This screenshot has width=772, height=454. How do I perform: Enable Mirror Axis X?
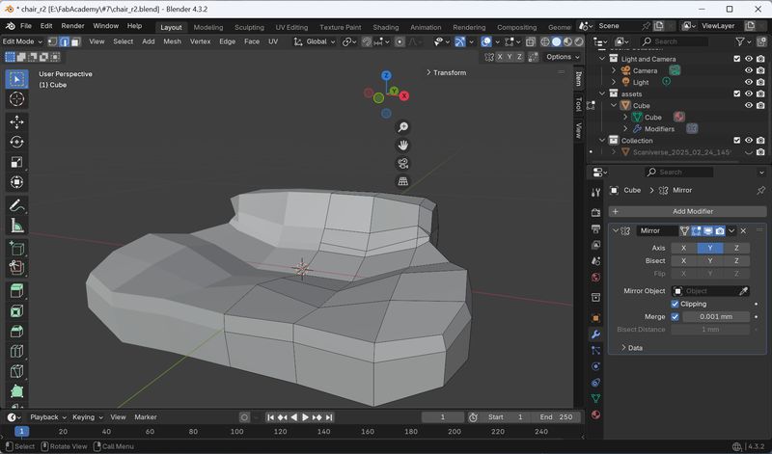[683, 248]
